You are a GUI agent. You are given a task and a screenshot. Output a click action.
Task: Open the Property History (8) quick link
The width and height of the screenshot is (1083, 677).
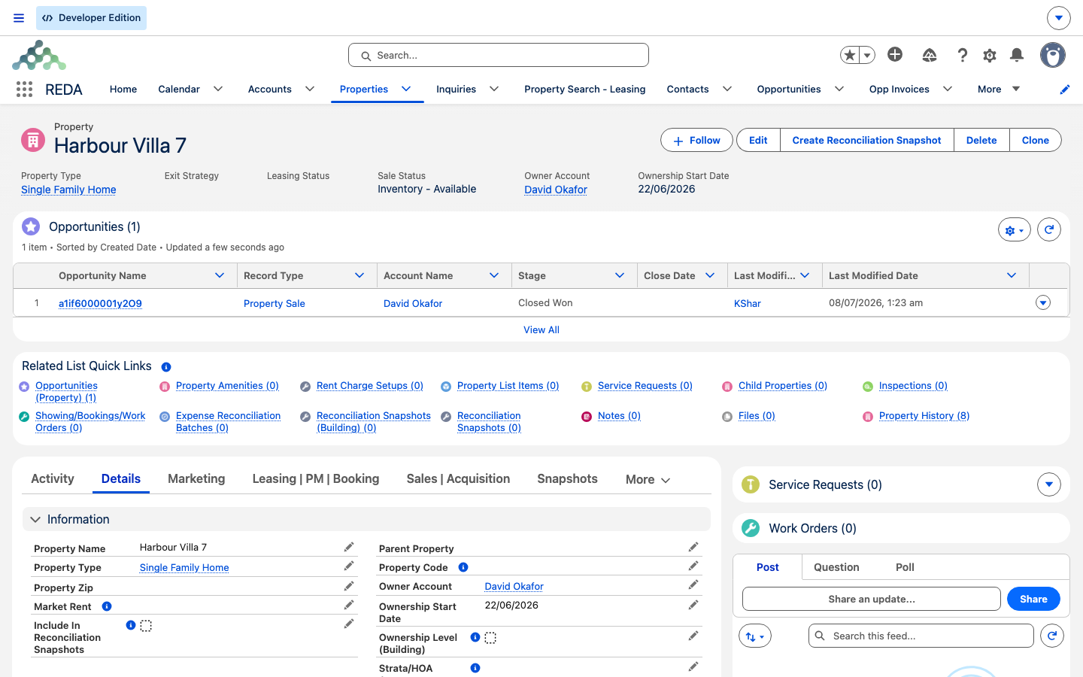pyautogui.click(x=924, y=416)
